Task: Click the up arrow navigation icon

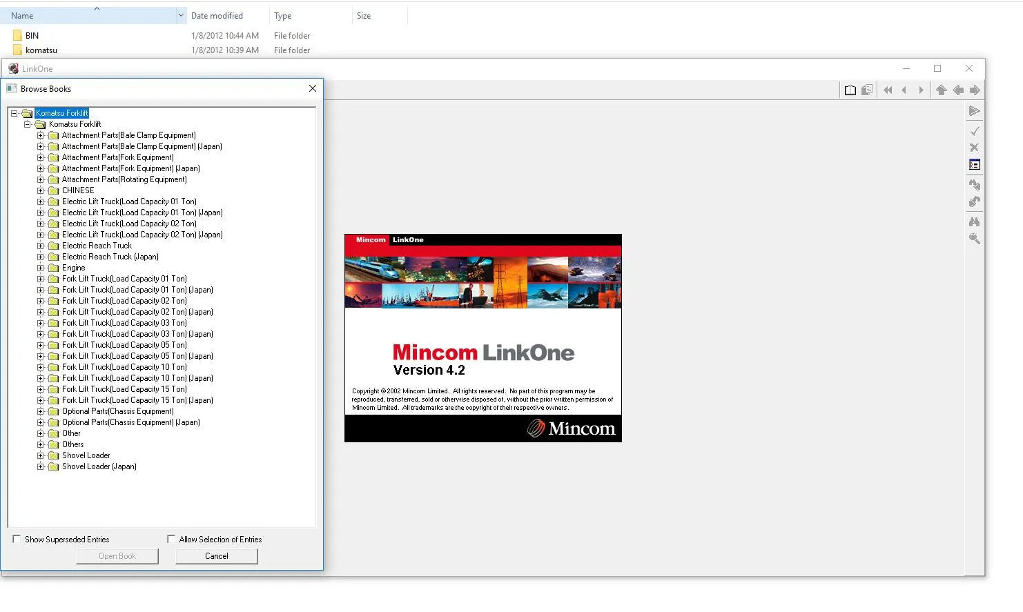Action: coord(941,90)
